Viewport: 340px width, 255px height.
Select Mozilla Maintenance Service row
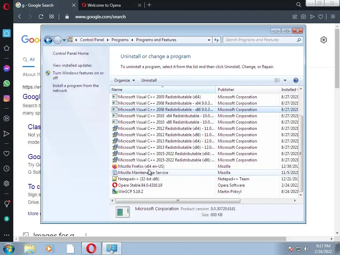pos(204,173)
